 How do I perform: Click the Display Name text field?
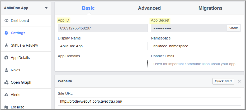(x=103, y=46)
